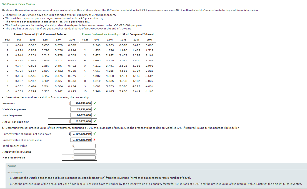Select the Annual net cash flow field
This screenshot has height=189, width=307.
click(81, 121)
